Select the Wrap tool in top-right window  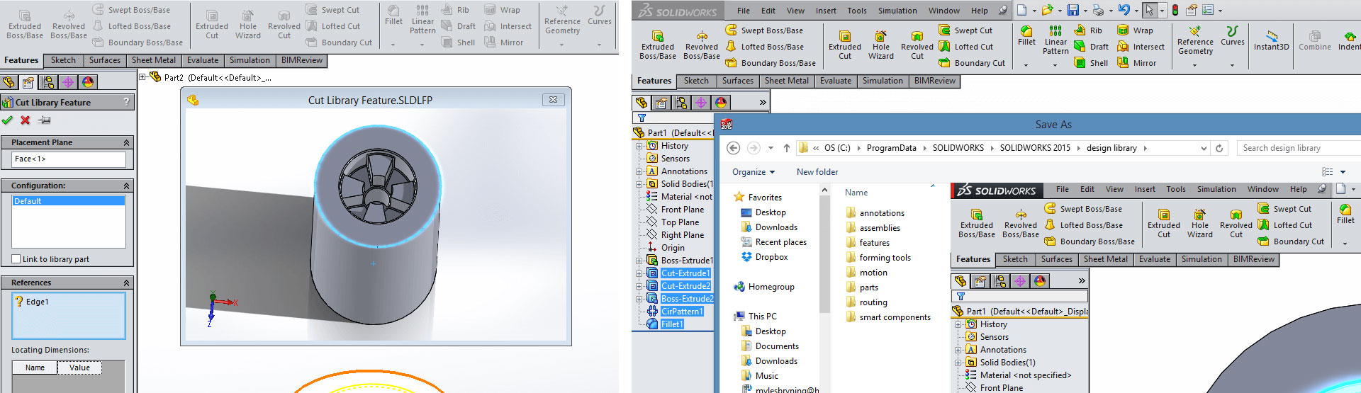click(x=1136, y=30)
